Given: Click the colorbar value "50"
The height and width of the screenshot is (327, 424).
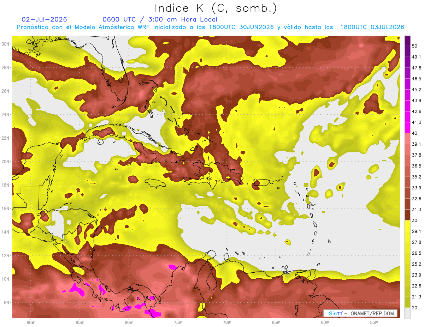Looking at the screenshot, I should (416, 46).
